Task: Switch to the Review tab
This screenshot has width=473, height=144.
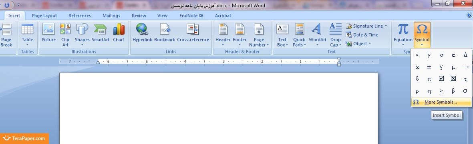Action: pyautogui.click(x=139, y=16)
